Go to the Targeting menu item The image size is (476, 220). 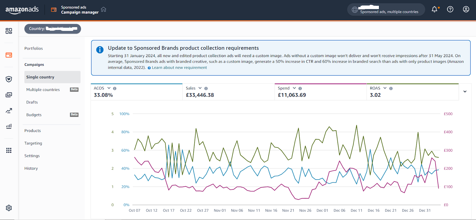coord(33,143)
